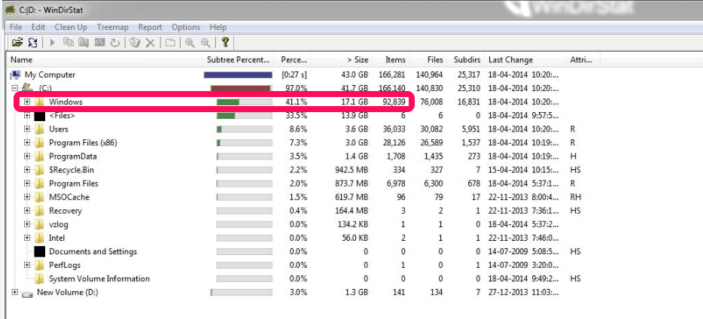Viewport: 703px width, 319px height.
Task: Sort by the Subdirs column header
Action: click(465, 59)
